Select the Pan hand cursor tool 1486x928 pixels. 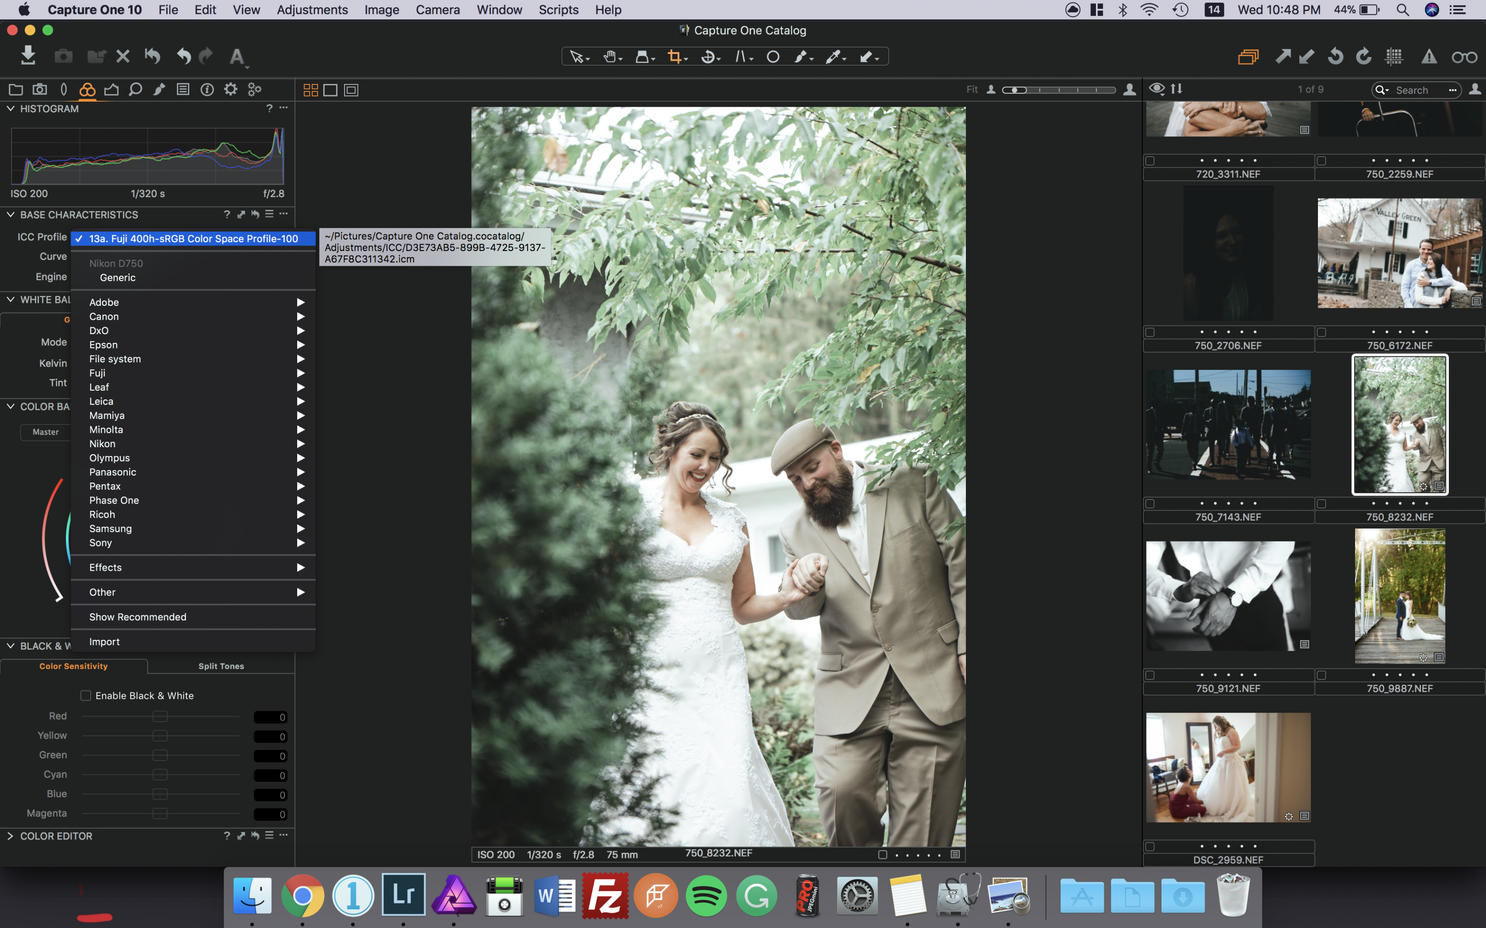(609, 57)
